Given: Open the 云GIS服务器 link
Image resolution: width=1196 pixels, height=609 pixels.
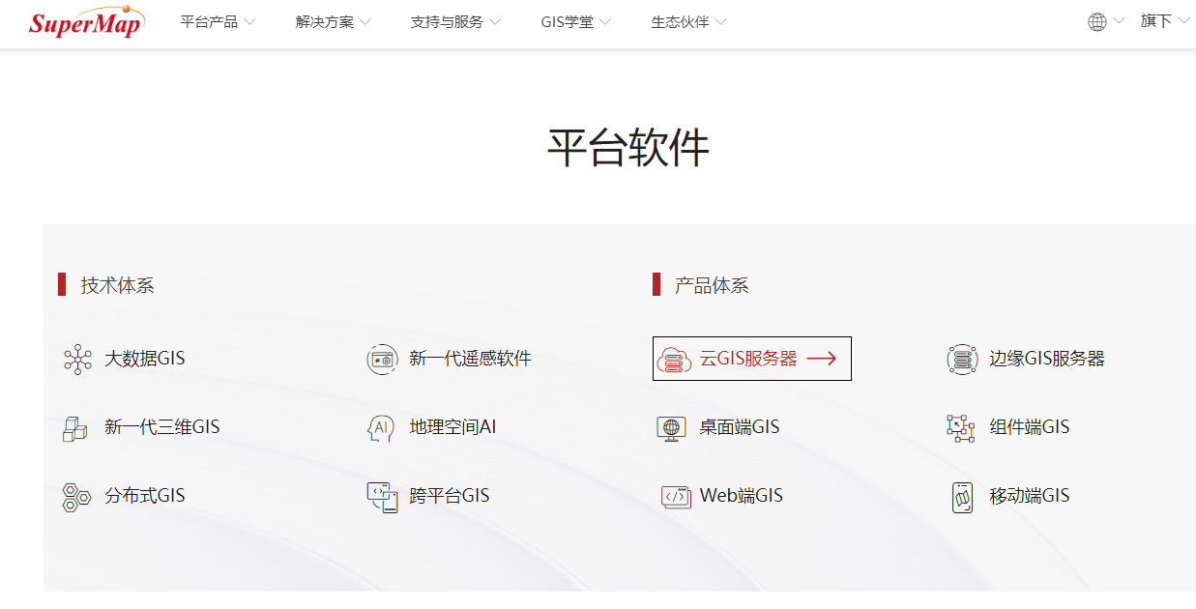Looking at the screenshot, I should (748, 359).
